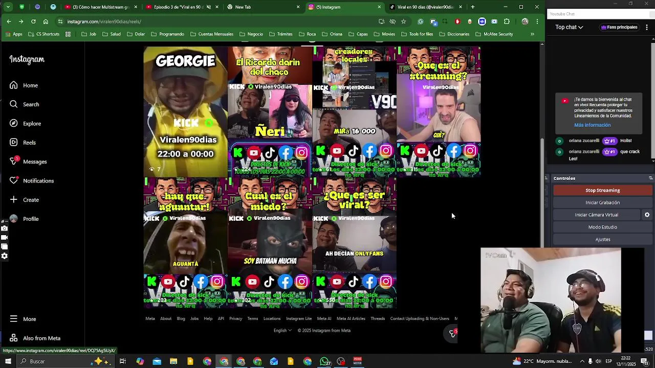The width and height of the screenshot is (655, 368).
Task: Open the Reels icon in sidebar
Action: click(13, 143)
